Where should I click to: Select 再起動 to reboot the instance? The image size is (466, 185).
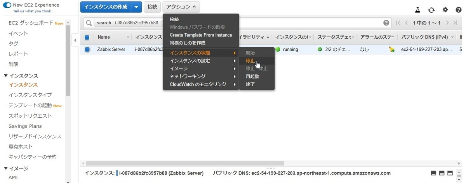tap(257, 76)
